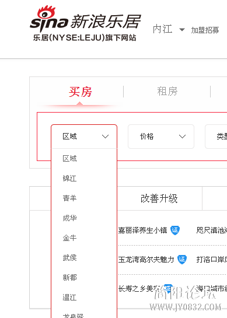The image size is (227, 318).
Task: Select 锦江 from the district list
Action: [70, 179]
